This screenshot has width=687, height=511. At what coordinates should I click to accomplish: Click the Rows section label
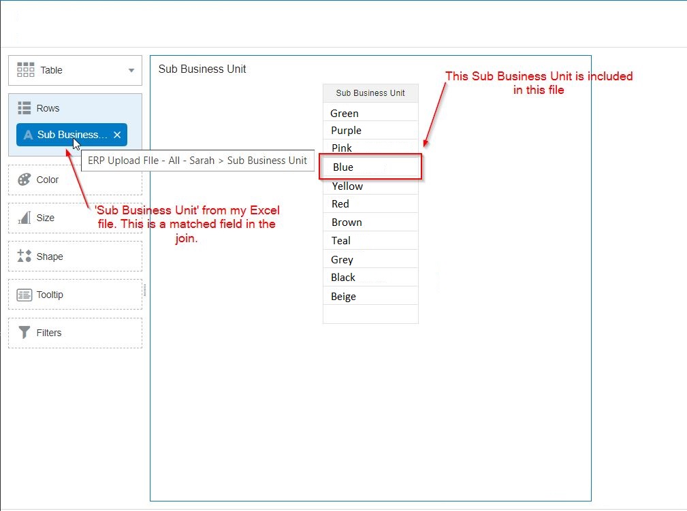pos(48,108)
